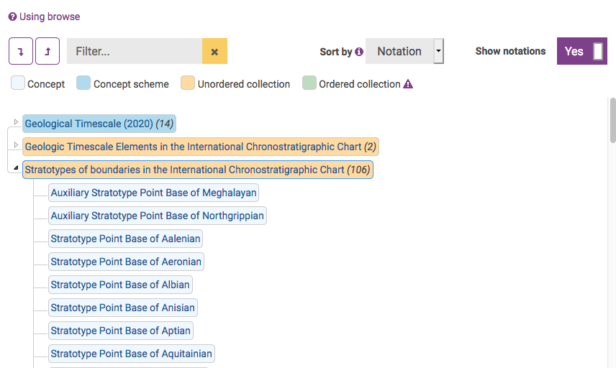Click the Filter text input field
616x368 pixels.
tap(135, 52)
